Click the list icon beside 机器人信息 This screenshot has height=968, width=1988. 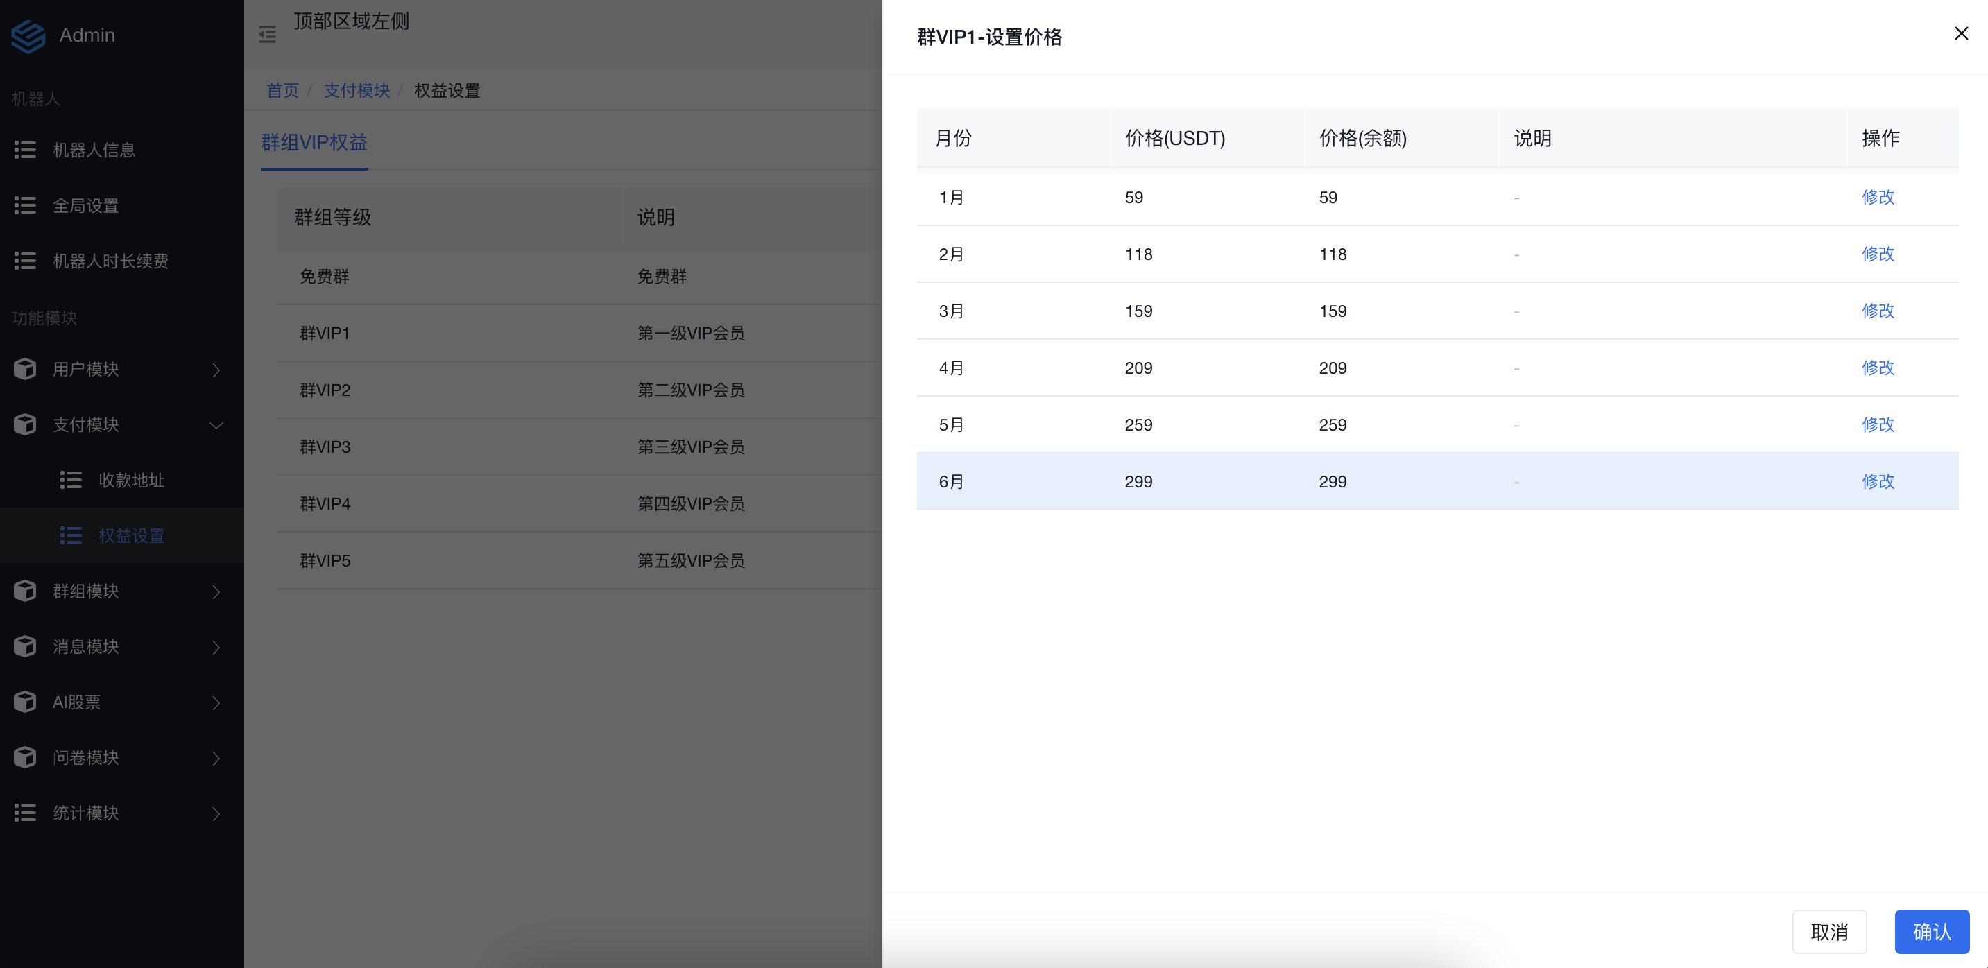click(25, 150)
